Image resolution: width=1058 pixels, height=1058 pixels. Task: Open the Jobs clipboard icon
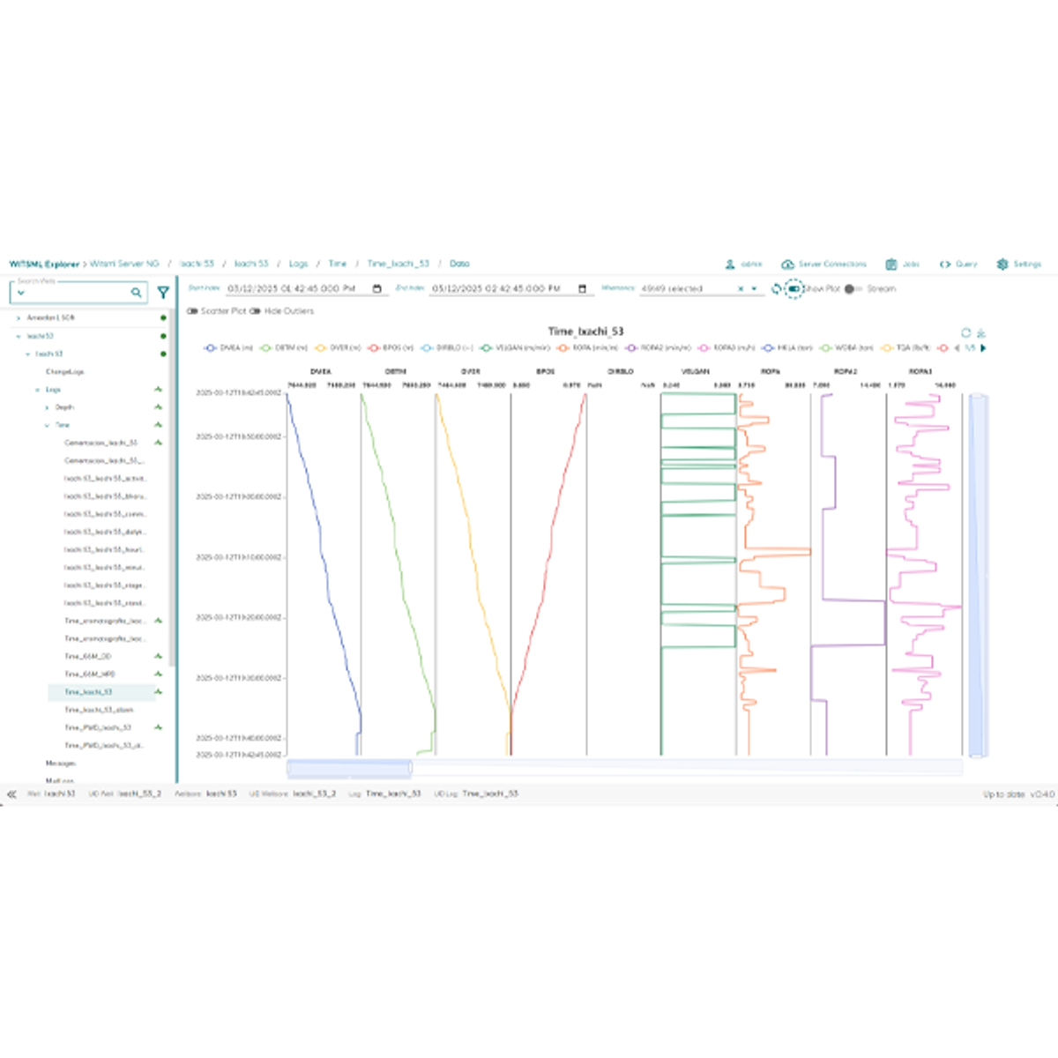[x=891, y=264]
